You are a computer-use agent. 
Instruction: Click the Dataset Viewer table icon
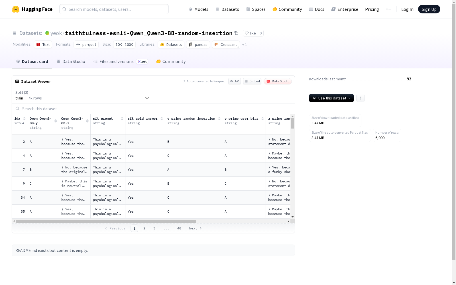(17, 81)
